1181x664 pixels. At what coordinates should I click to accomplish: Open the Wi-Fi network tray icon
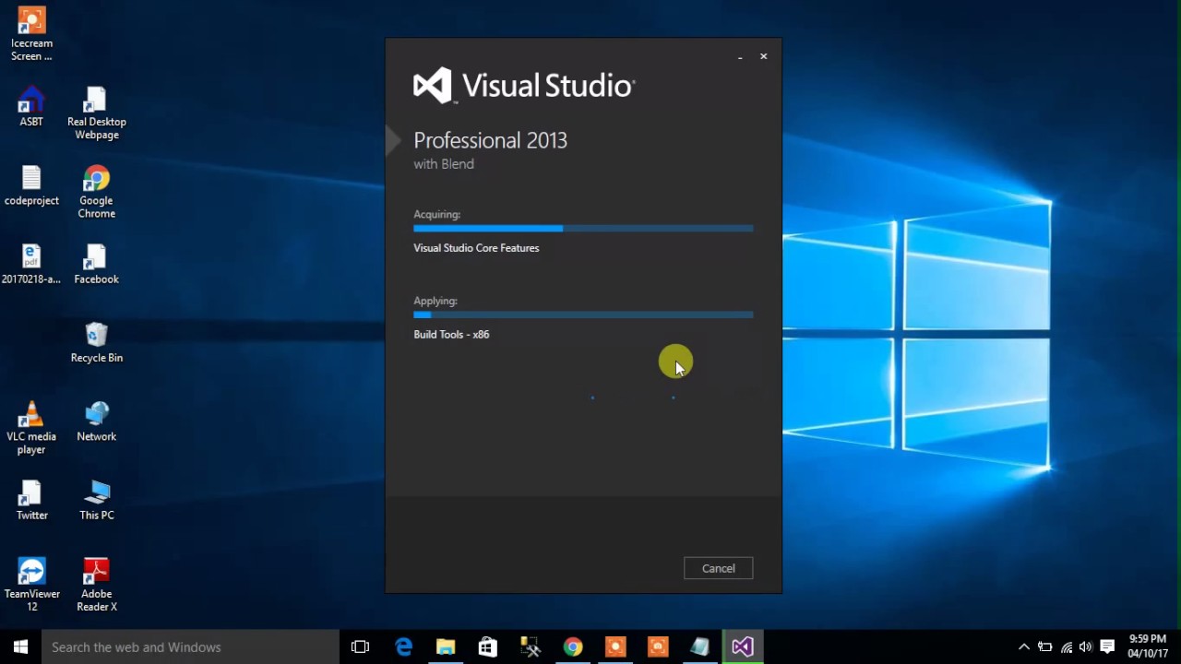tap(1067, 647)
